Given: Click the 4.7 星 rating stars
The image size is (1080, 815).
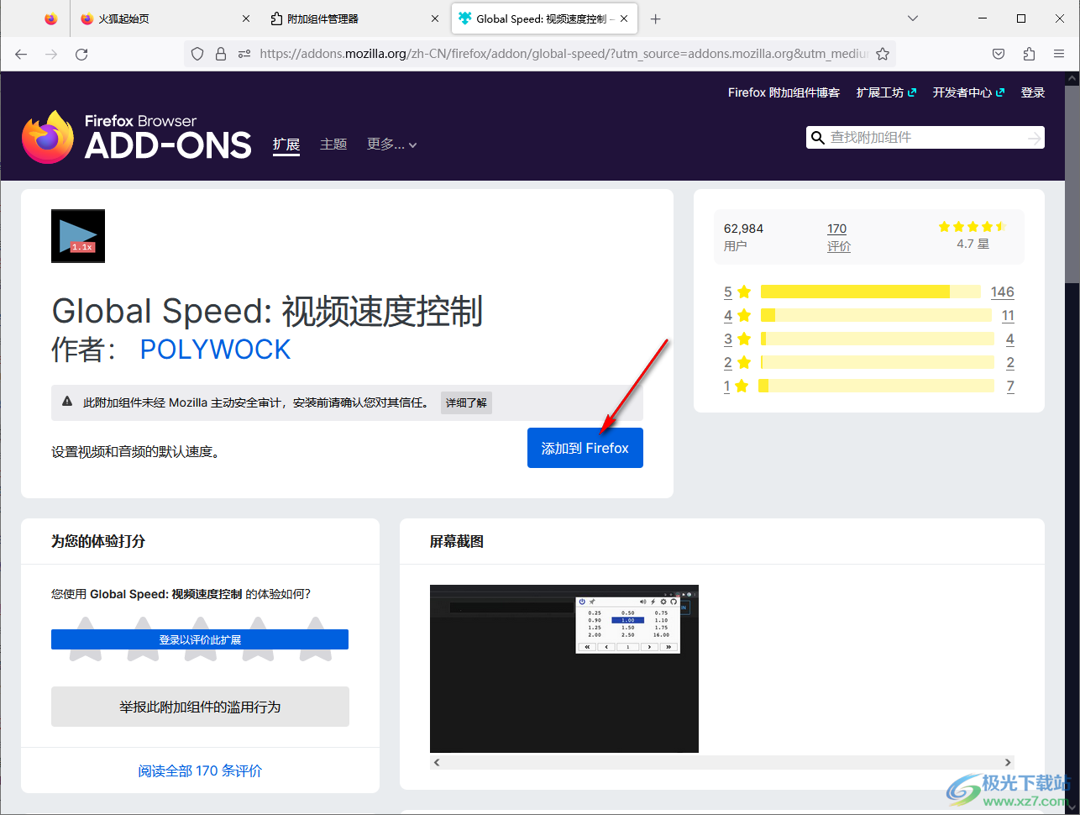Looking at the screenshot, I should pyautogui.click(x=973, y=227).
